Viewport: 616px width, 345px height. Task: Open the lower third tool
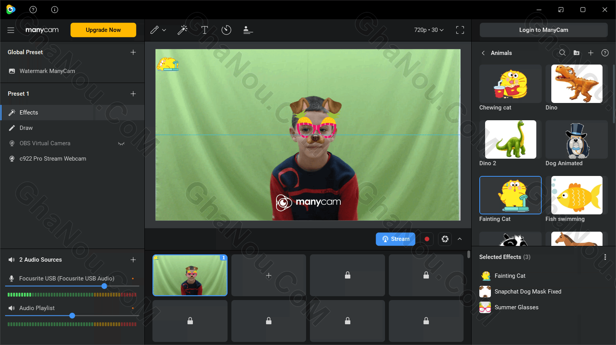coord(248,30)
